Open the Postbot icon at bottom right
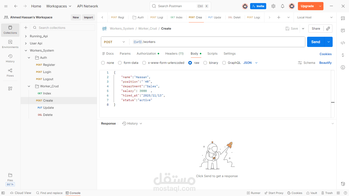This screenshot has width=349, height=196. pos(343,184)
